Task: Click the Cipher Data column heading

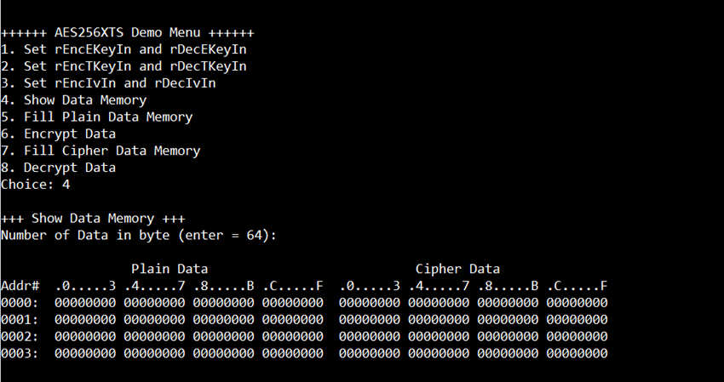Action: tap(457, 269)
